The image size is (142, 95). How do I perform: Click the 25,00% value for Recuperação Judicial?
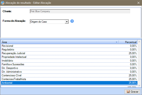point(133,53)
